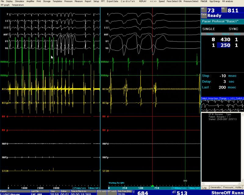Open the Temperature menu
Image resolution: width=244 pixels, height=195 pixels.
point(18,5)
